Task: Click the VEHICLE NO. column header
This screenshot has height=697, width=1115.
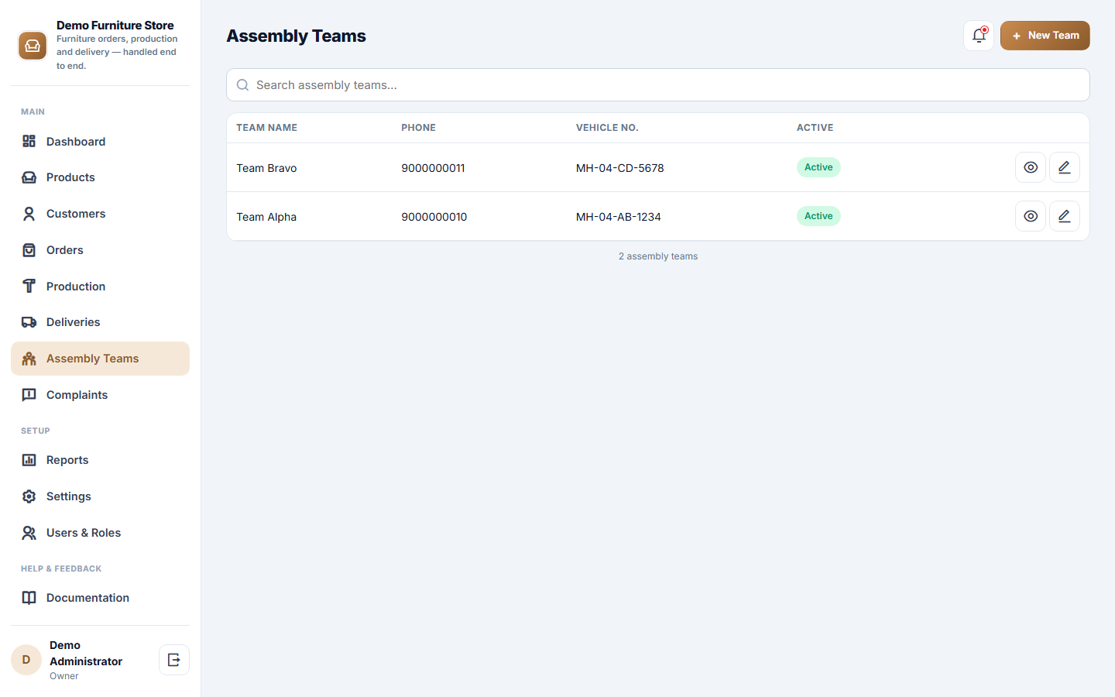Action: point(607,128)
